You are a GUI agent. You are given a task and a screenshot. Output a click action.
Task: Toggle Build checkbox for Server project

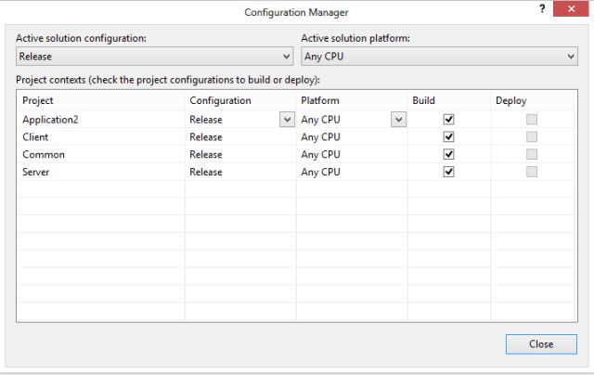click(x=449, y=172)
